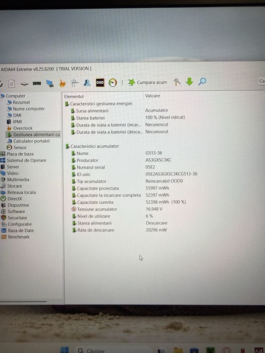Select Computer in the tree
Viewport: 265px width, 353px height.
pos(13,96)
